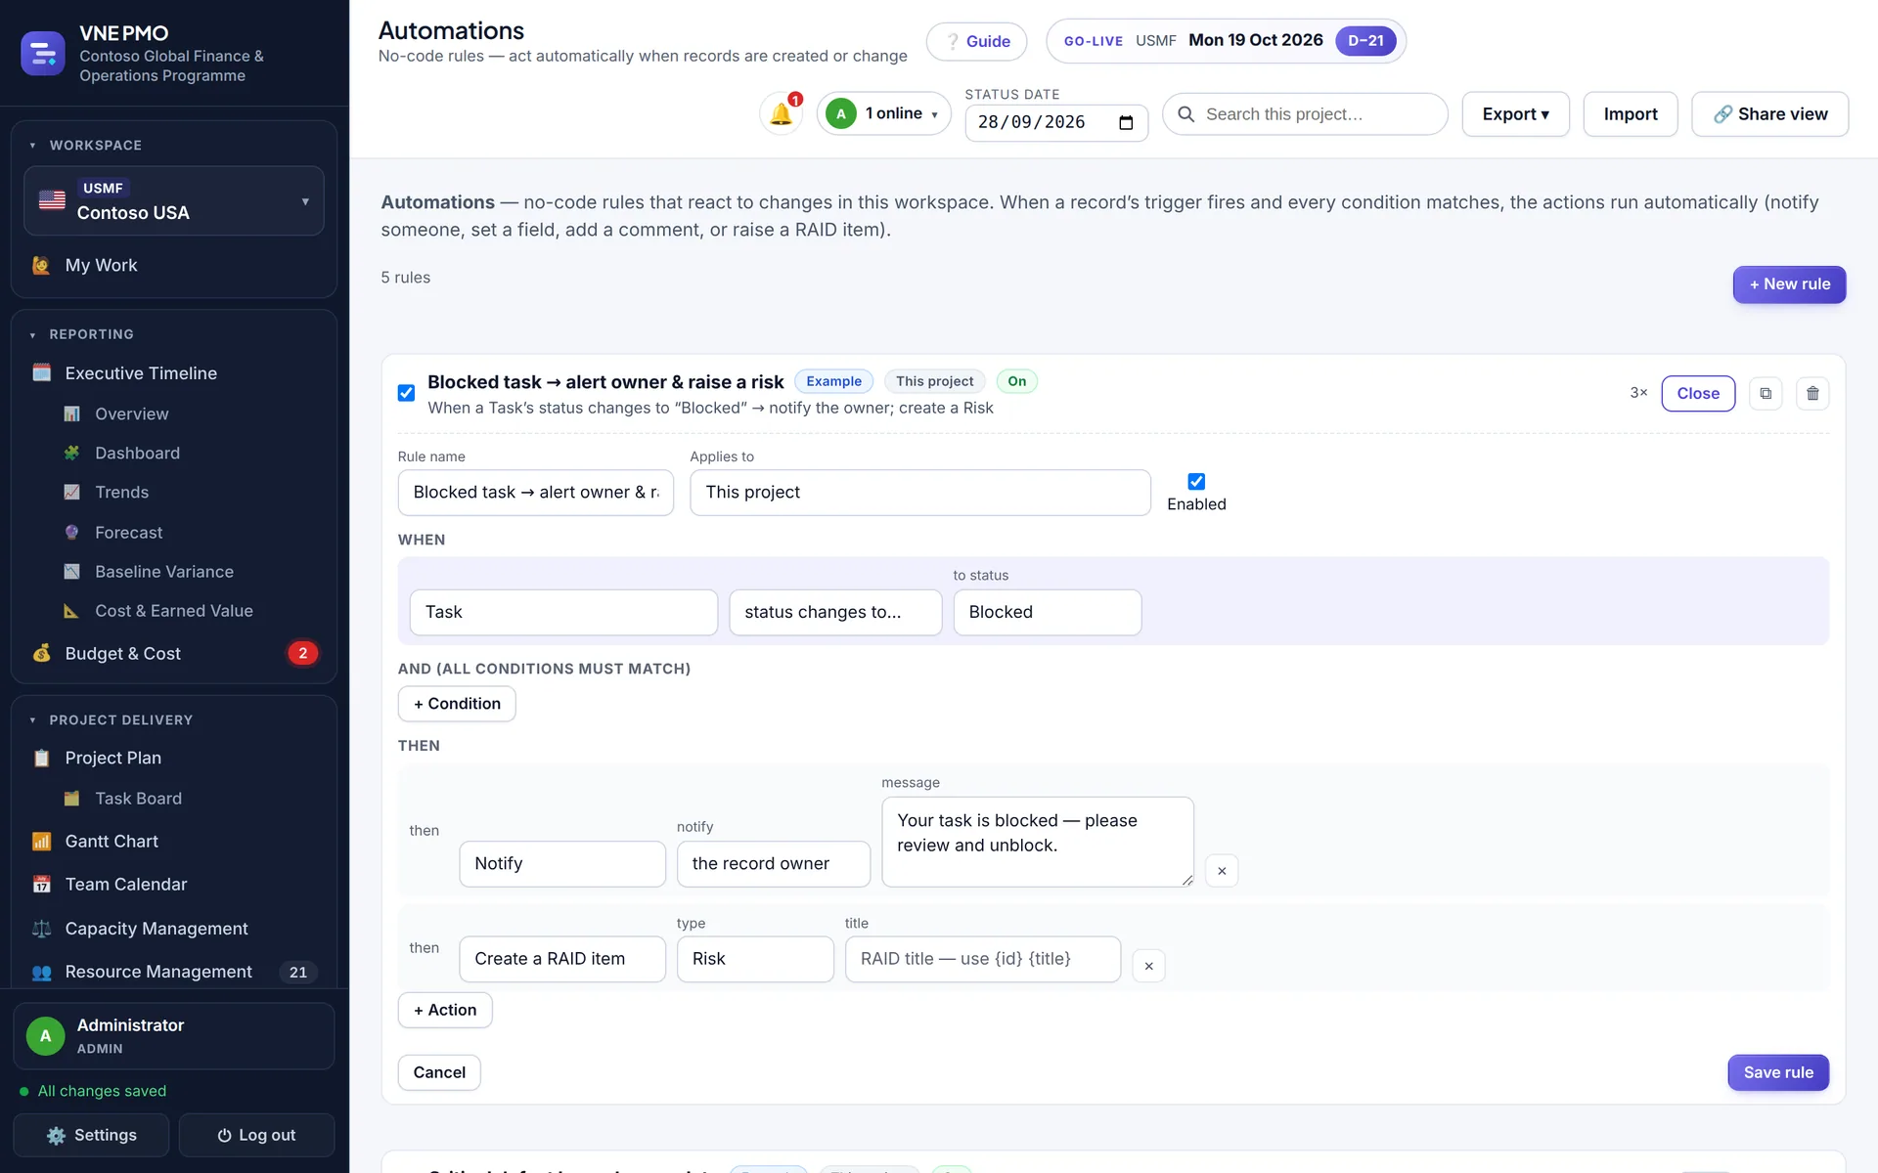Open Settings with the gear icon

point(91,1135)
